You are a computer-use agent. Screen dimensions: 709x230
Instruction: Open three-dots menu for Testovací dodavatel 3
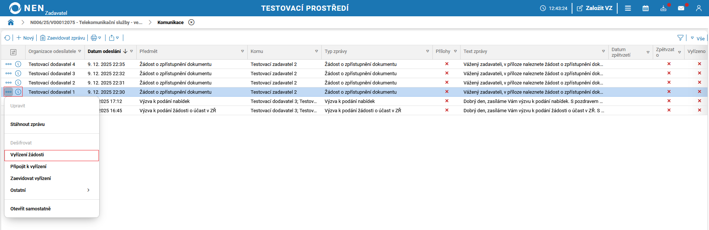pos(9,73)
